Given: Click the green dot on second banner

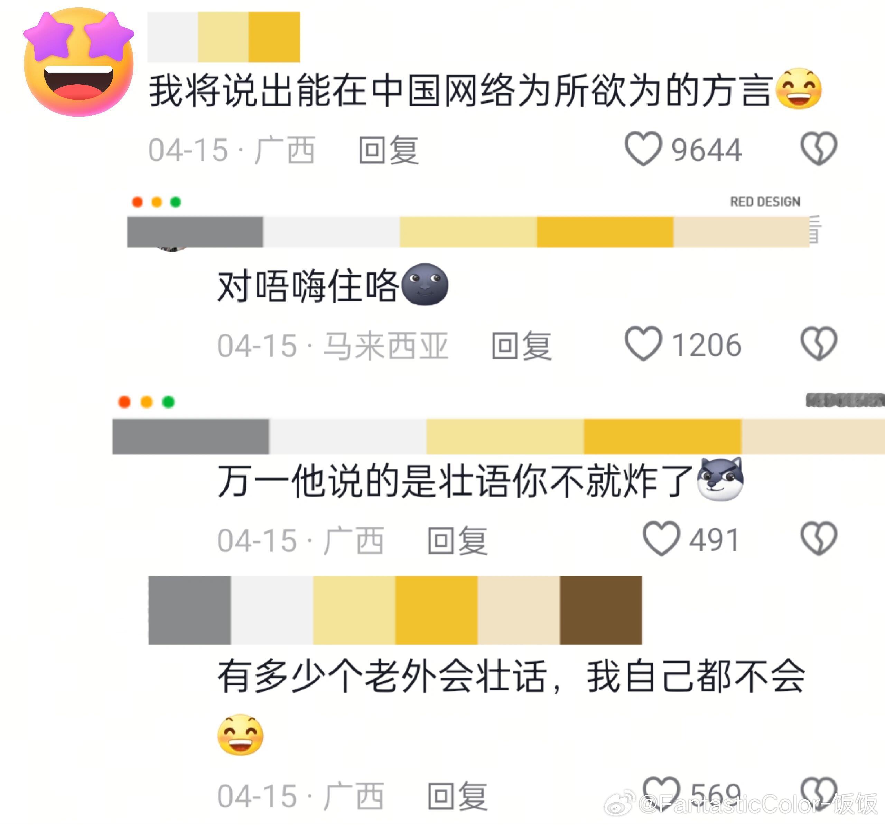Looking at the screenshot, I should pos(168,402).
